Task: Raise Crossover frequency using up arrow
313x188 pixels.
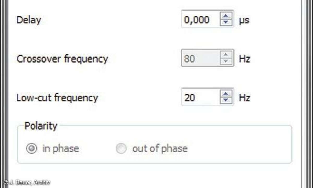Action: [226, 55]
